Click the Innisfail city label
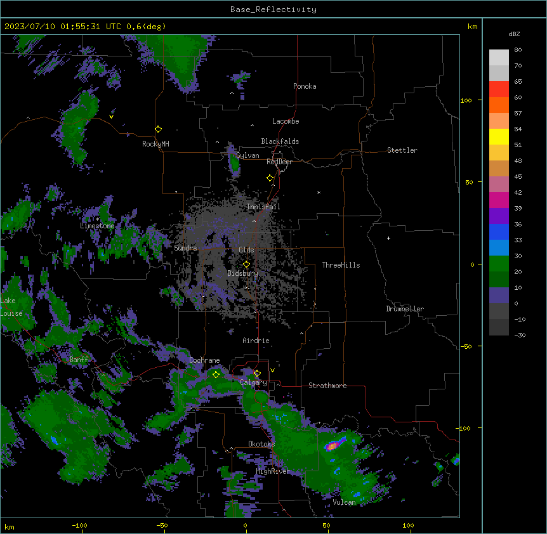Image resolution: width=547 pixels, height=534 pixels. pos(263,207)
